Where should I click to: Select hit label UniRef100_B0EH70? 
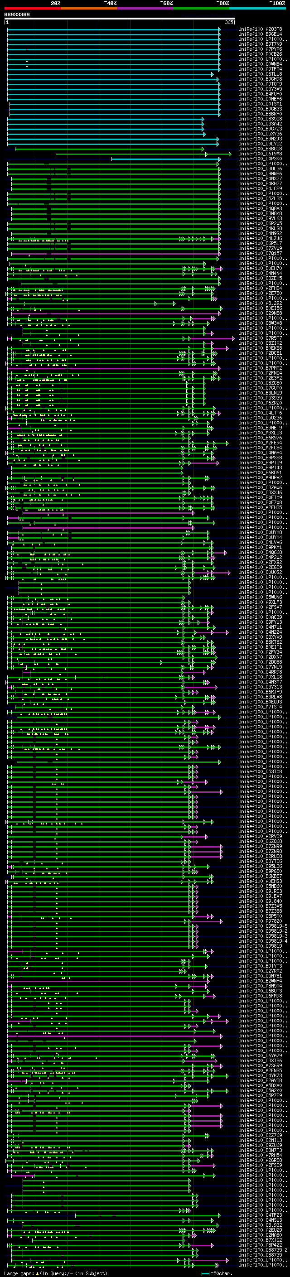[260, 268]
